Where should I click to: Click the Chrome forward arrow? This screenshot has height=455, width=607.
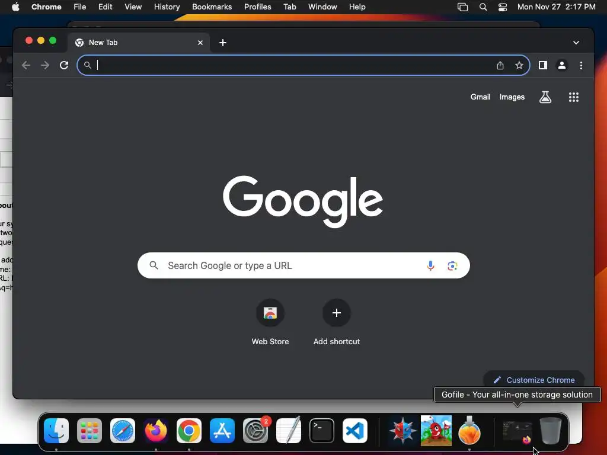pos(45,65)
